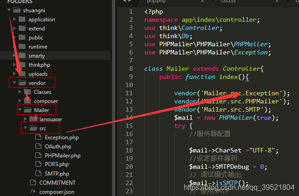This screenshot has width=299, height=196.
Task: Collapse the vendor folder arrow
Action: point(15,83)
